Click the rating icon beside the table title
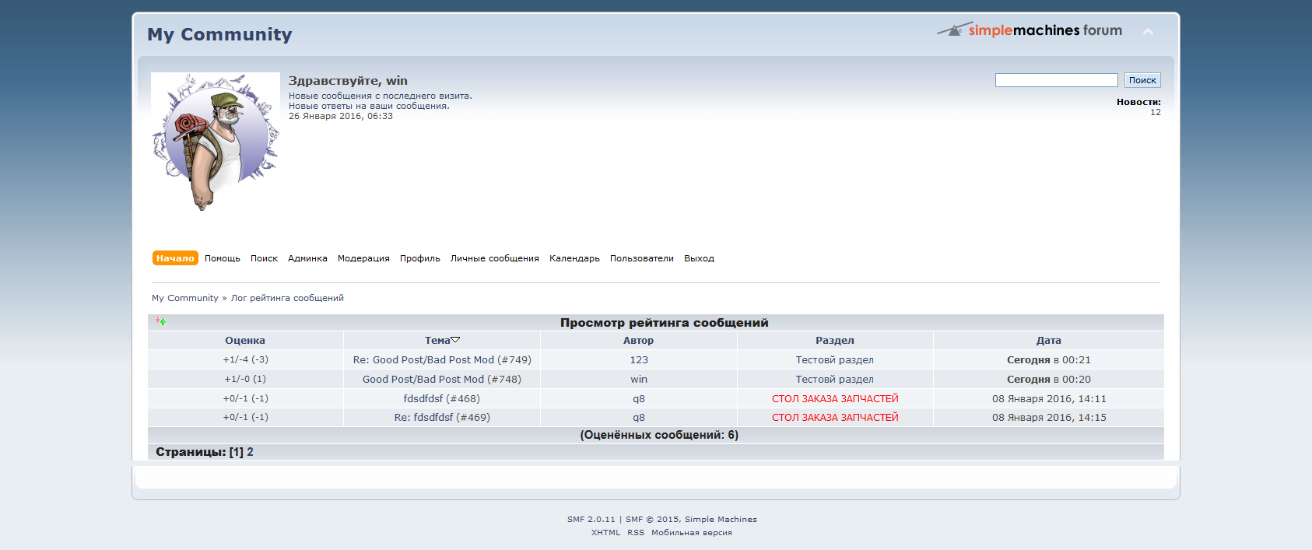Image resolution: width=1312 pixels, height=550 pixels. (x=160, y=321)
